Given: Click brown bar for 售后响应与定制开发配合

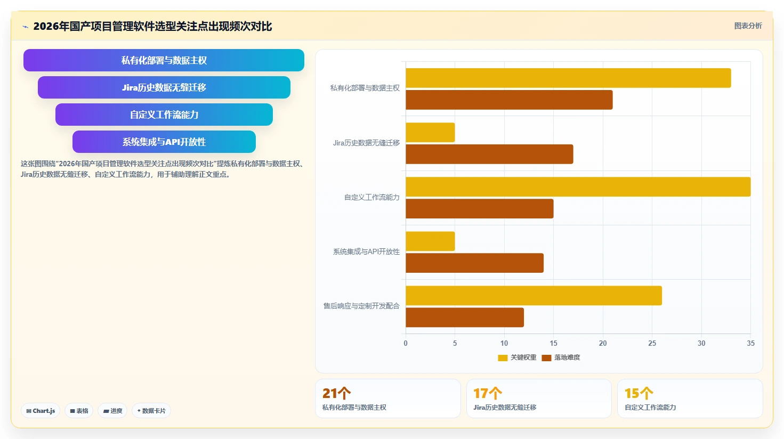Looking at the screenshot, I should point(465,318).
